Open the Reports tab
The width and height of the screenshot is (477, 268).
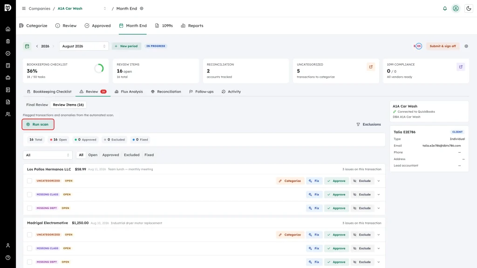[192, 26]
